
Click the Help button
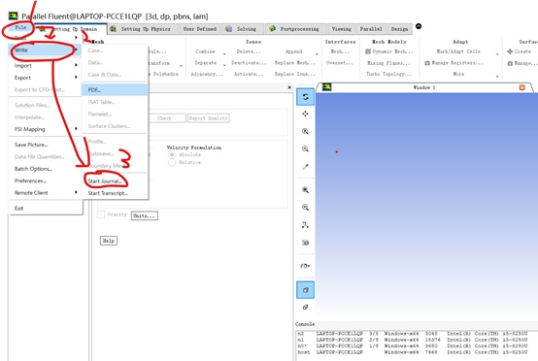109,241
